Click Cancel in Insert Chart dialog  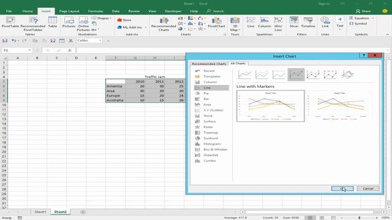tap(368, 189)
